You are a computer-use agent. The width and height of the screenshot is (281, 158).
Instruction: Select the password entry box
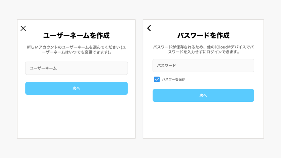tap(203, 66)
